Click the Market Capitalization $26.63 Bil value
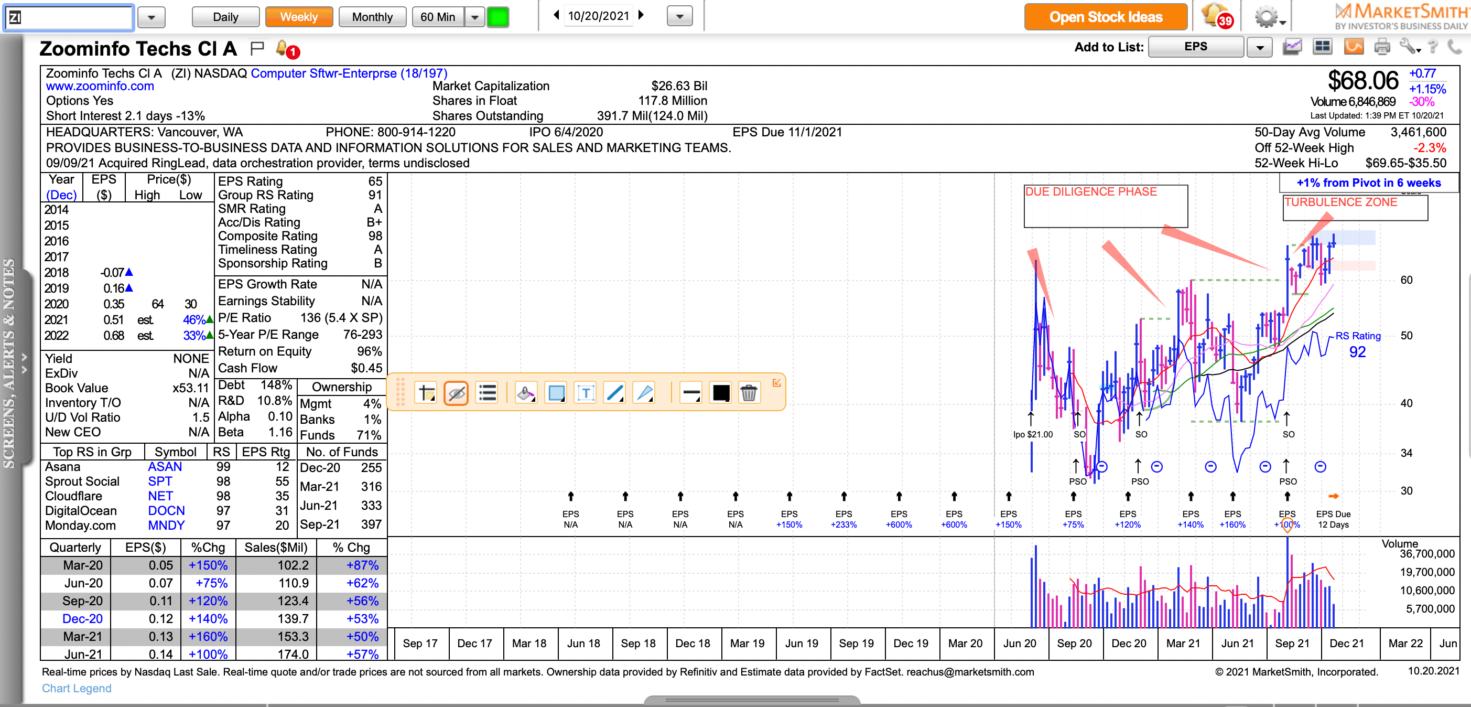This screenshot has height=707, width=1471. 679,86
